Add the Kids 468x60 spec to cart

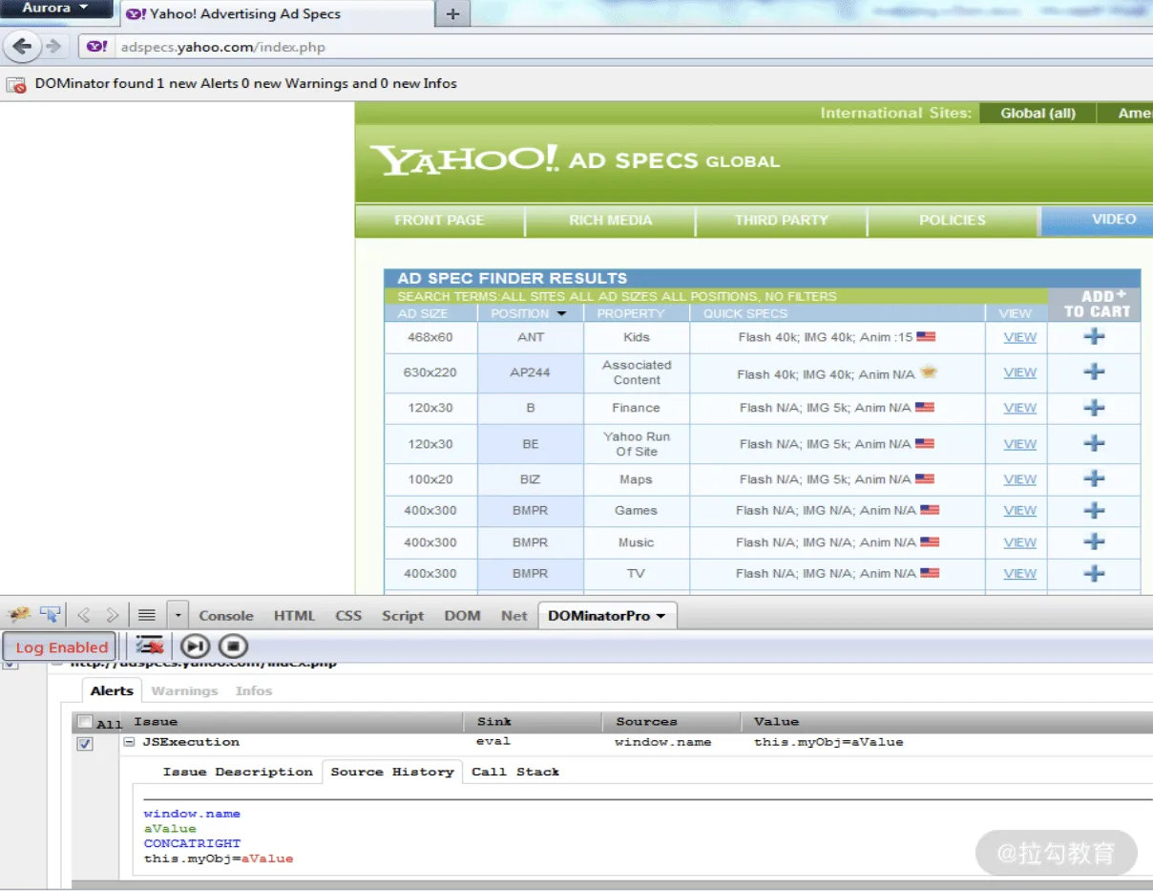[1094, 336]
